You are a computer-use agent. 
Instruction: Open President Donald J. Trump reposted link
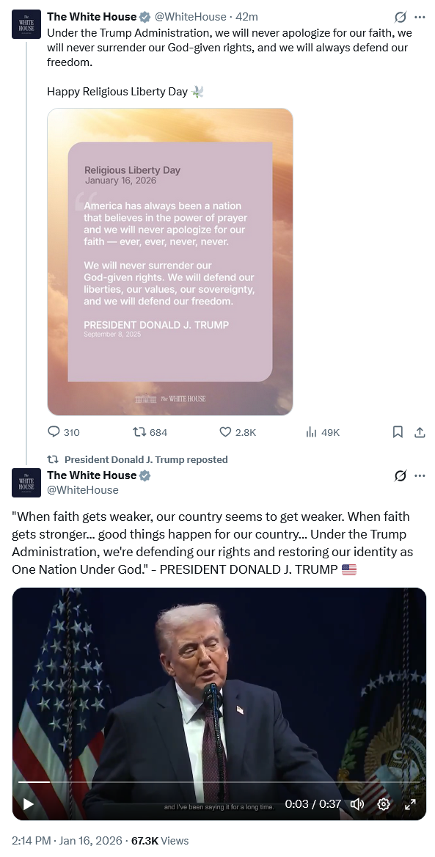click(146, 459)
